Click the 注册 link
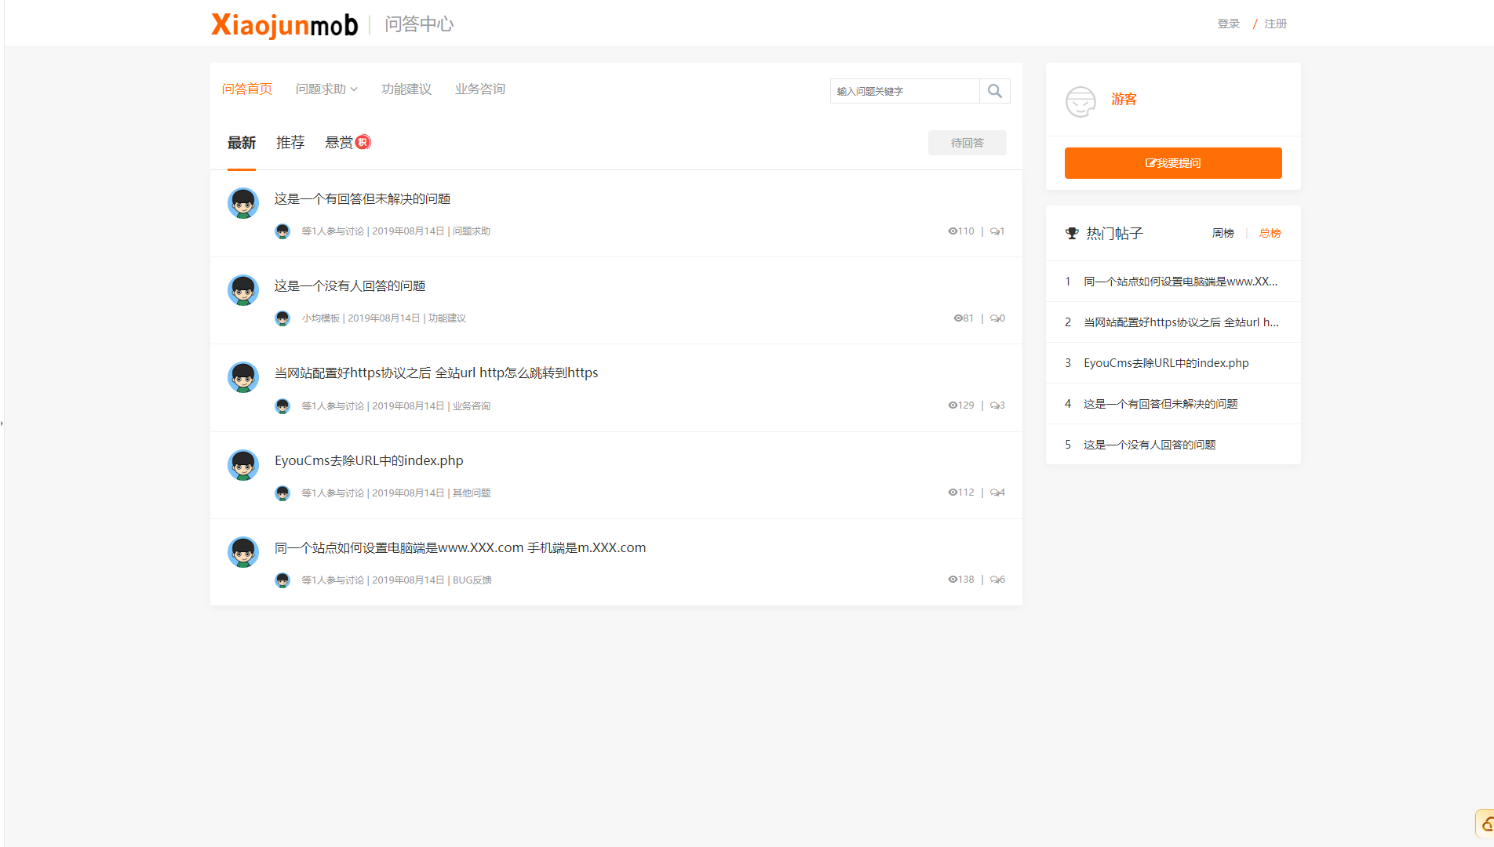1494x847 pixels. 1276,24
